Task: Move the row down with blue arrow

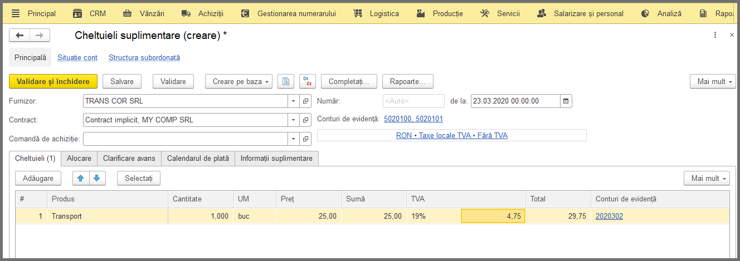Action: click(96, 178)
